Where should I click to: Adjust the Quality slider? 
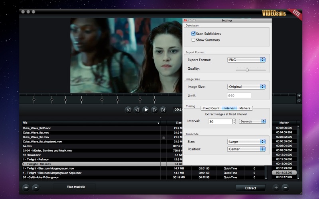[247, 70]
